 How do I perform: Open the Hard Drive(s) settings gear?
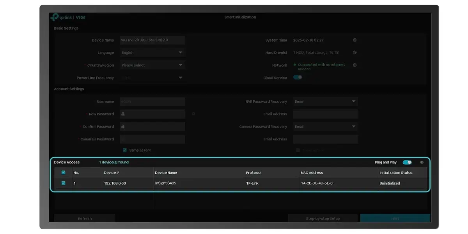355,53
